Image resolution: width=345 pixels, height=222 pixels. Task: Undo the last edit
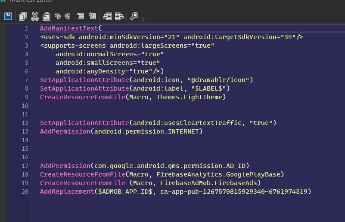click(x=58, y=16)
